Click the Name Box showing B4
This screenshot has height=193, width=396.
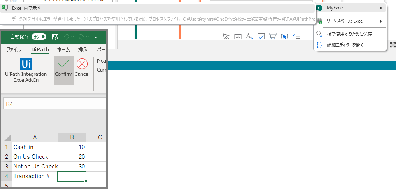[54, 104]
